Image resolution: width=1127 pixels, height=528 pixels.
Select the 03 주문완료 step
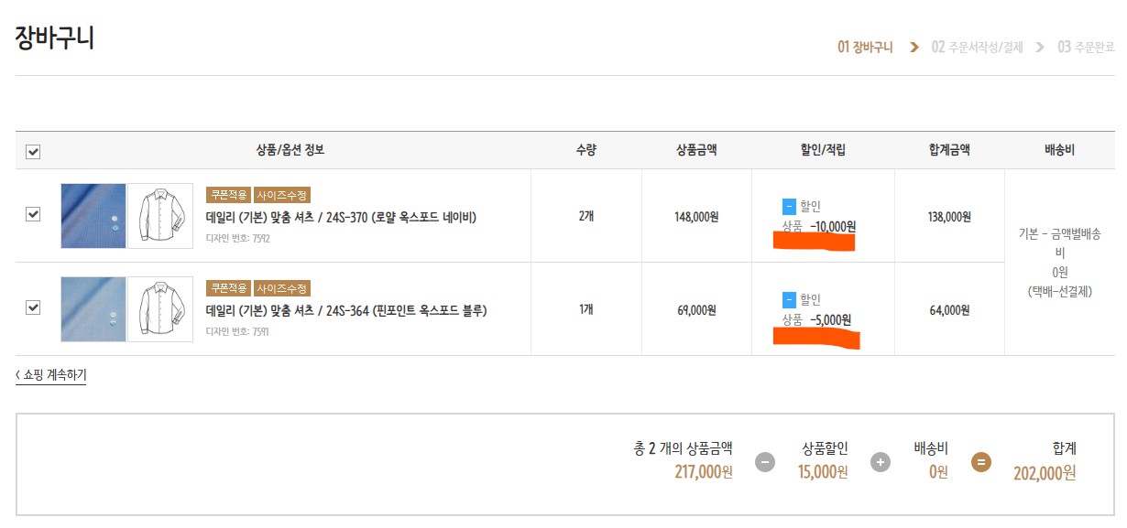[1086, 48]
